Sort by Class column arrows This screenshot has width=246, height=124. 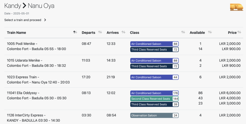(183, 32)
